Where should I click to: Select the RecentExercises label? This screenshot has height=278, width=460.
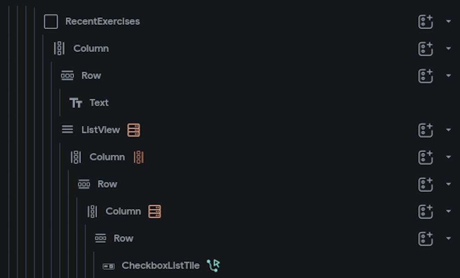[103, 22]
